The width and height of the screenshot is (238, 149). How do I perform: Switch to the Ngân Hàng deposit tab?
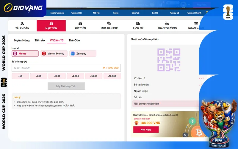(22, 40)
